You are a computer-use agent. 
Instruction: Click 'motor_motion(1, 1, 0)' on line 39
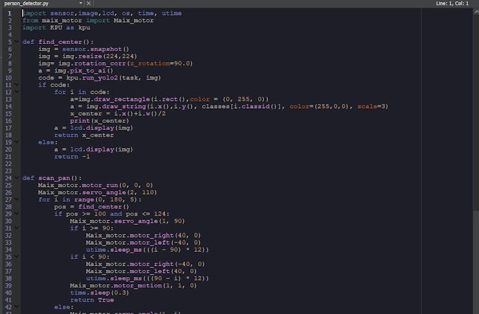point(155,286)
